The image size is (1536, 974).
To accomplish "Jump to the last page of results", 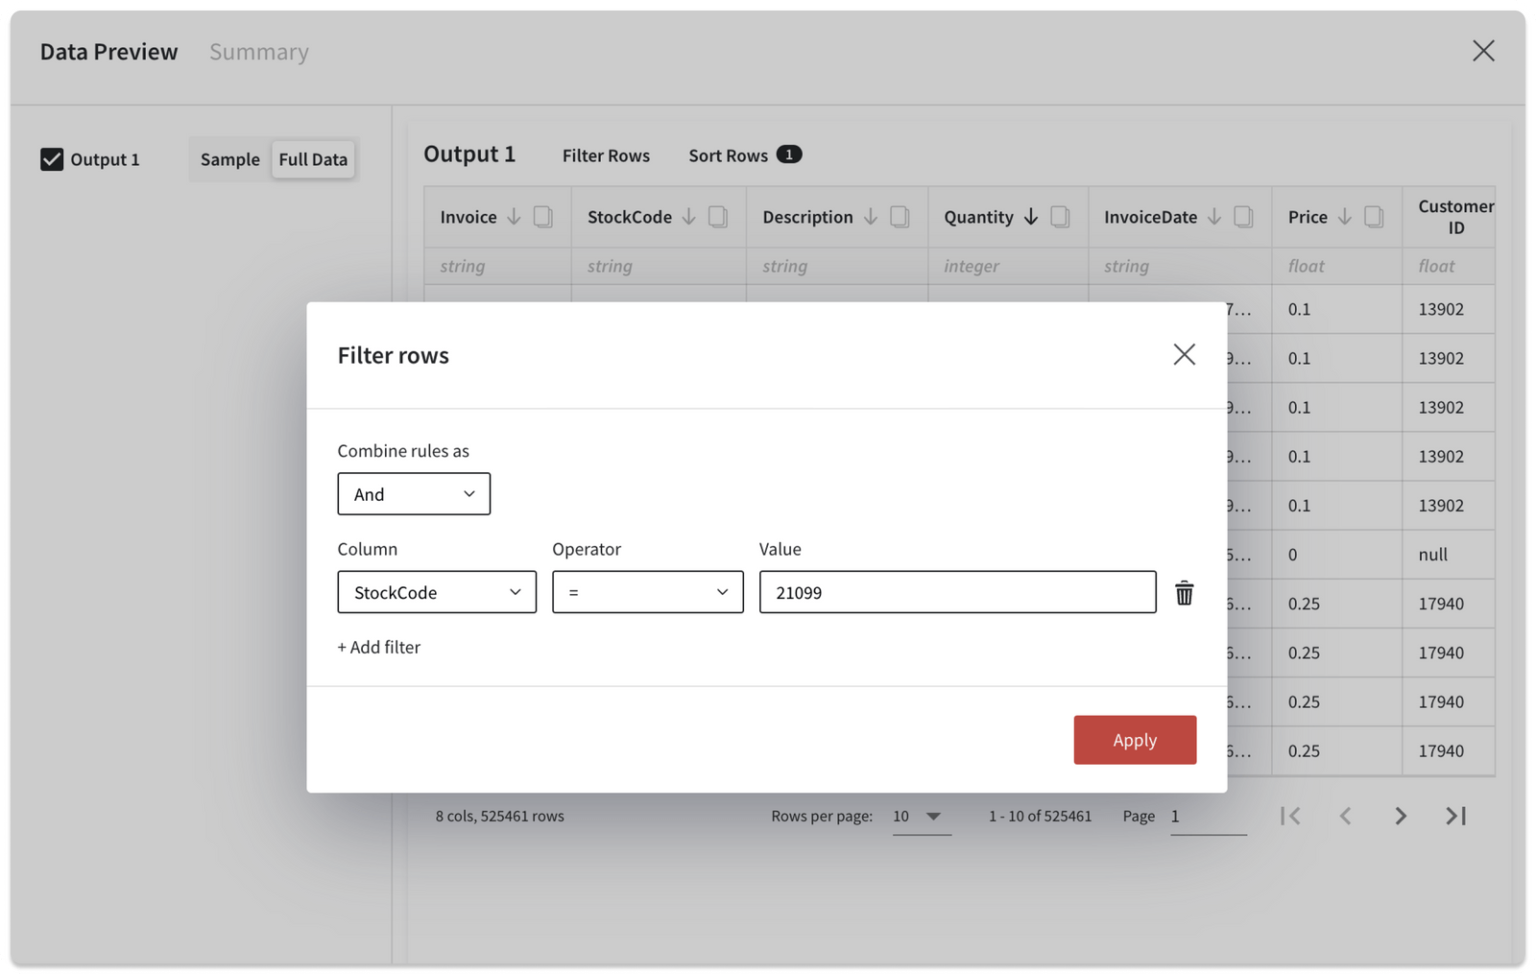I will tap(1455, 816).
